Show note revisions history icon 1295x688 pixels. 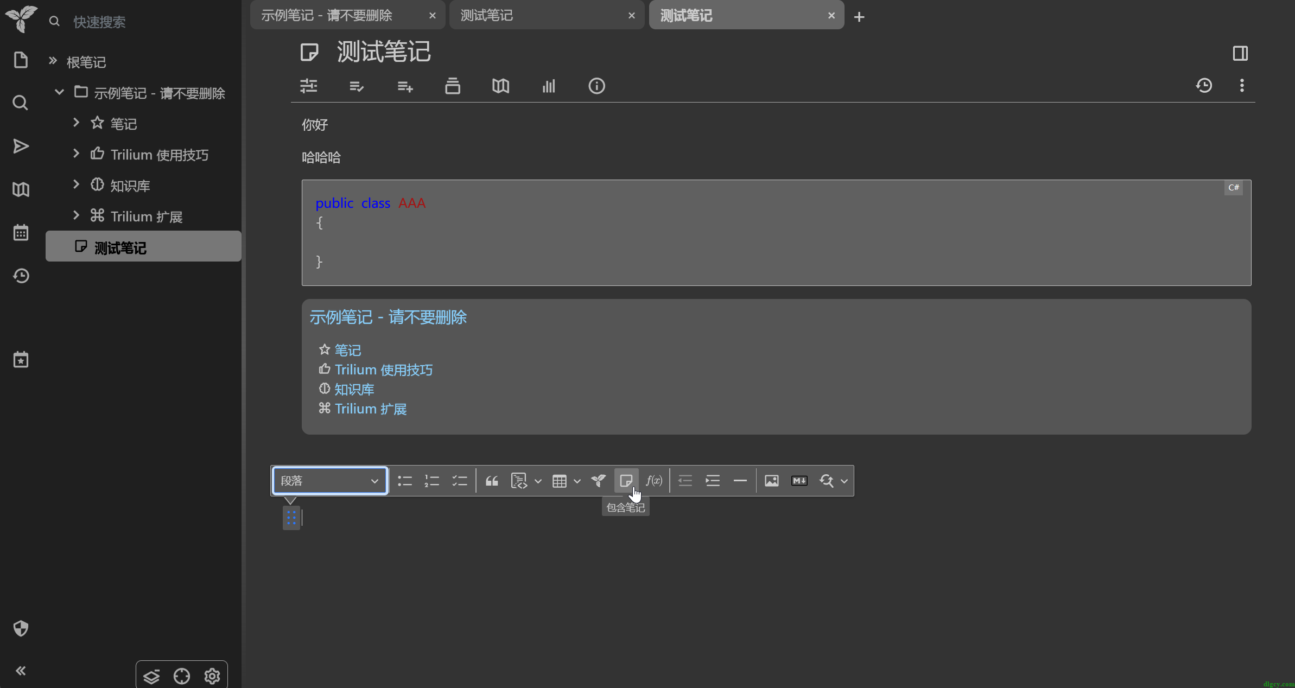(x=1204, y=85)
